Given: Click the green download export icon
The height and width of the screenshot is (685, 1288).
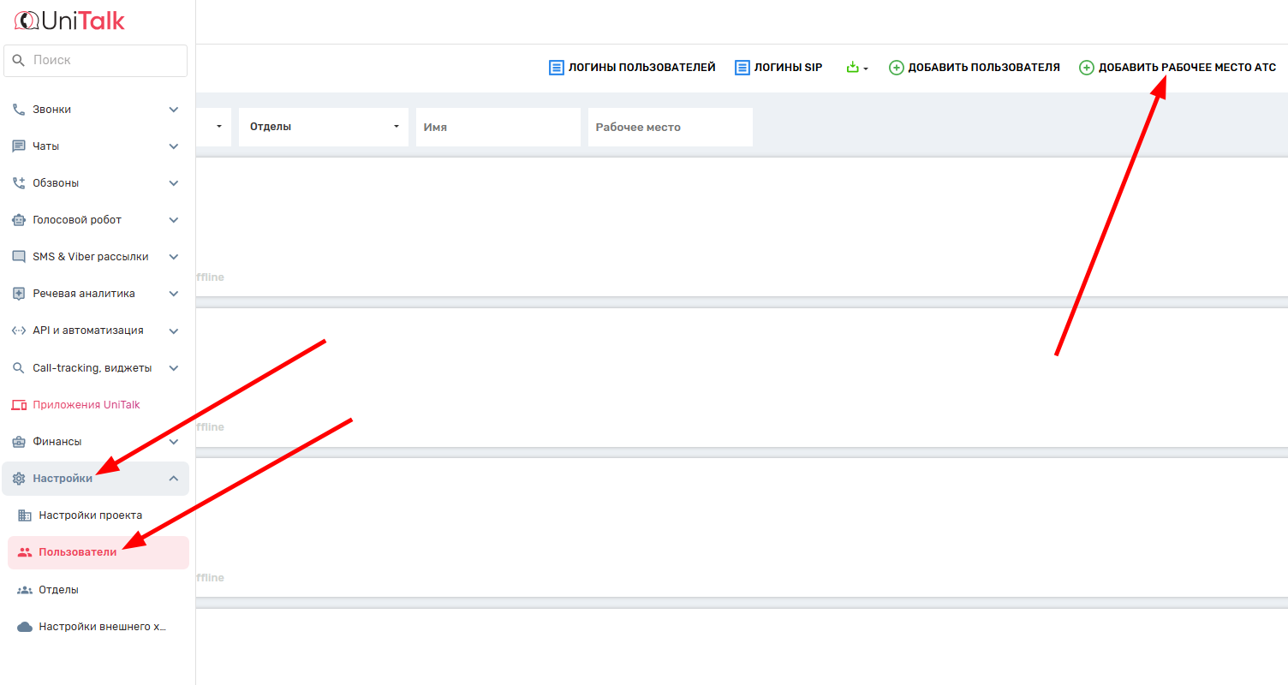Looking at the screenshot, I should coord(852,67).
